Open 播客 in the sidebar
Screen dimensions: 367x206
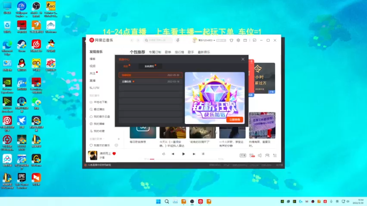(93, 59)
